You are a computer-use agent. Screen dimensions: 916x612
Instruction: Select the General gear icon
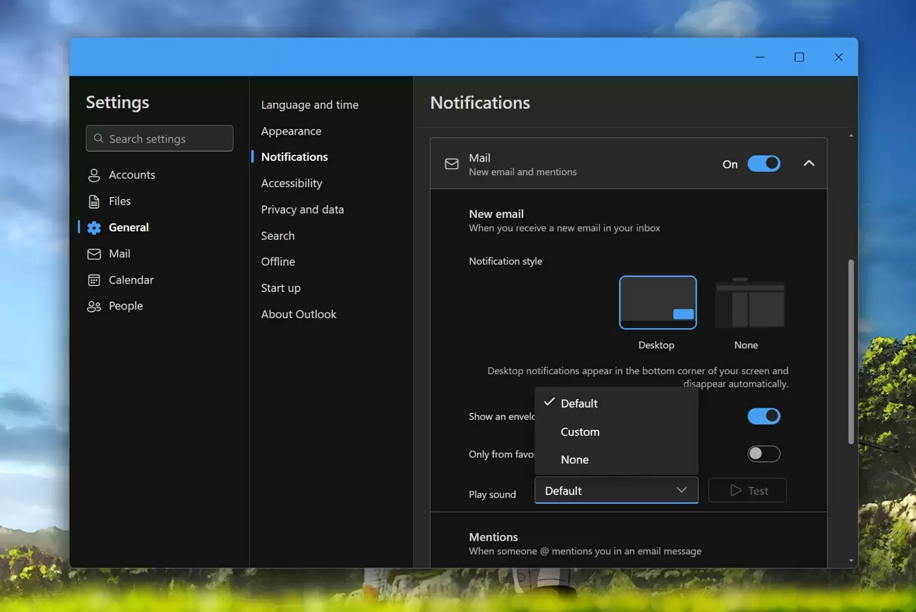94,227
